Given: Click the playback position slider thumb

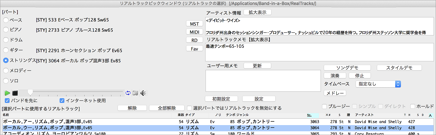Looking at the screenshot, I should point(30,92).
